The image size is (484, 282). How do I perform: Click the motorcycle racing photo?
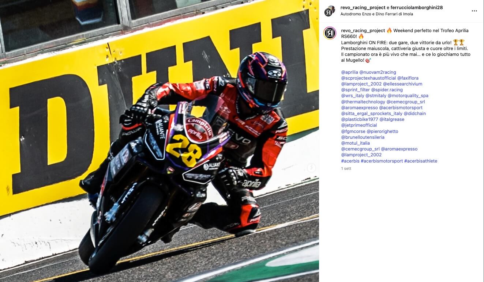(160, 141)
